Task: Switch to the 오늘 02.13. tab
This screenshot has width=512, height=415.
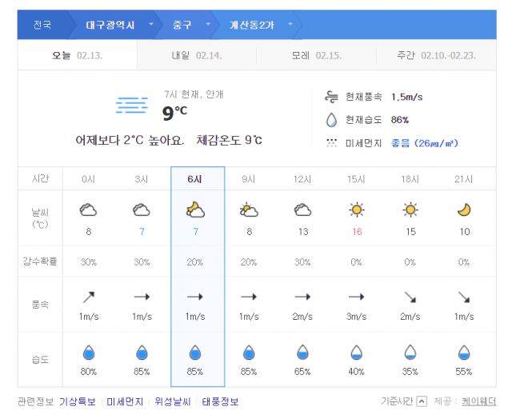Action: coord(78,55)
